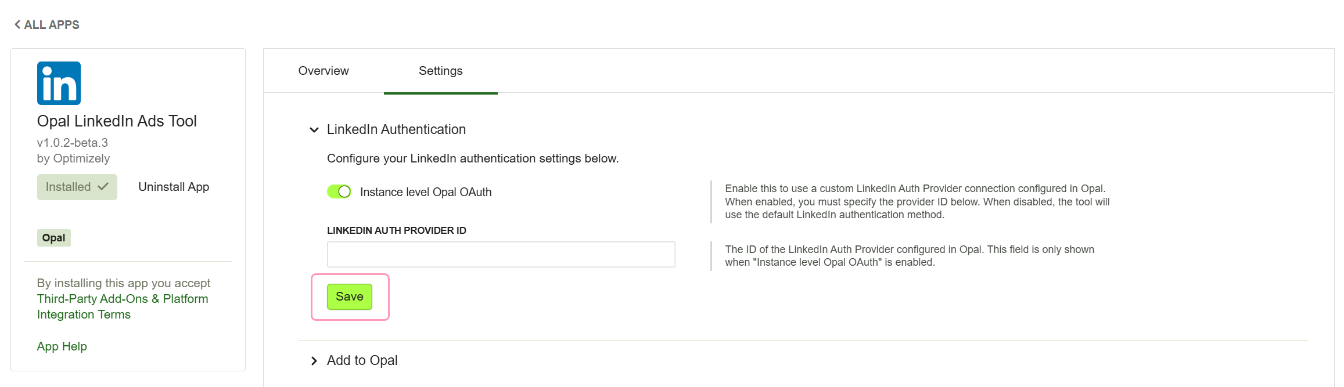Click the Installed status badge
Image resolution: width=1344 pixels, height=387 pixels.
[77, 187]
